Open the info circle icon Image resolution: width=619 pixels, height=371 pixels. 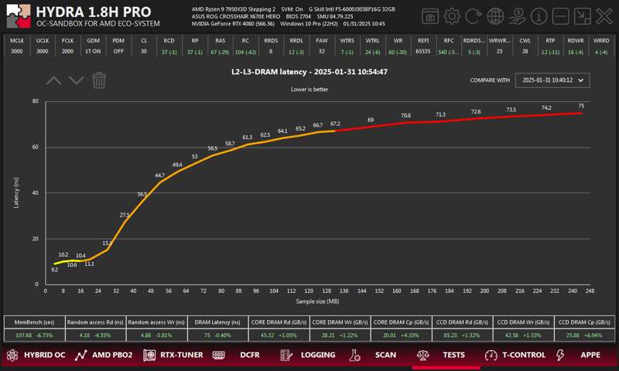(540, 16)
